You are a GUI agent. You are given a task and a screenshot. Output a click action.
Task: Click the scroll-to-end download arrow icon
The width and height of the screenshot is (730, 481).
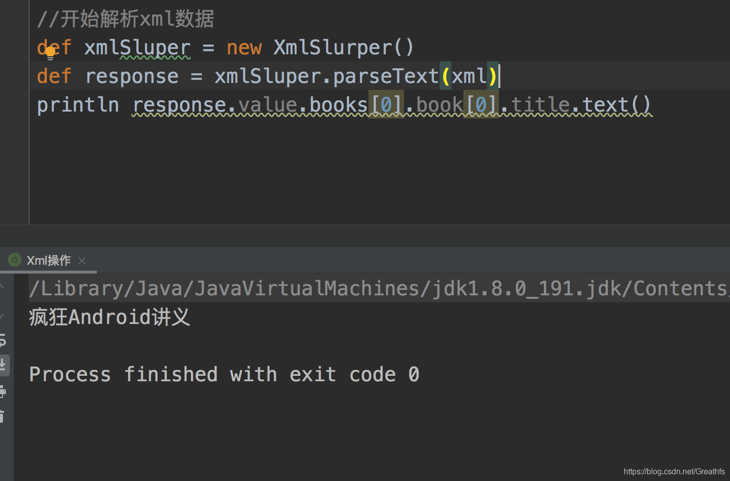pos(3,365)
